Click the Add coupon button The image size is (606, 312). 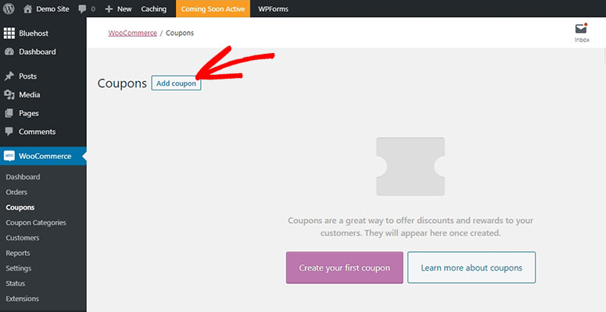176,83
